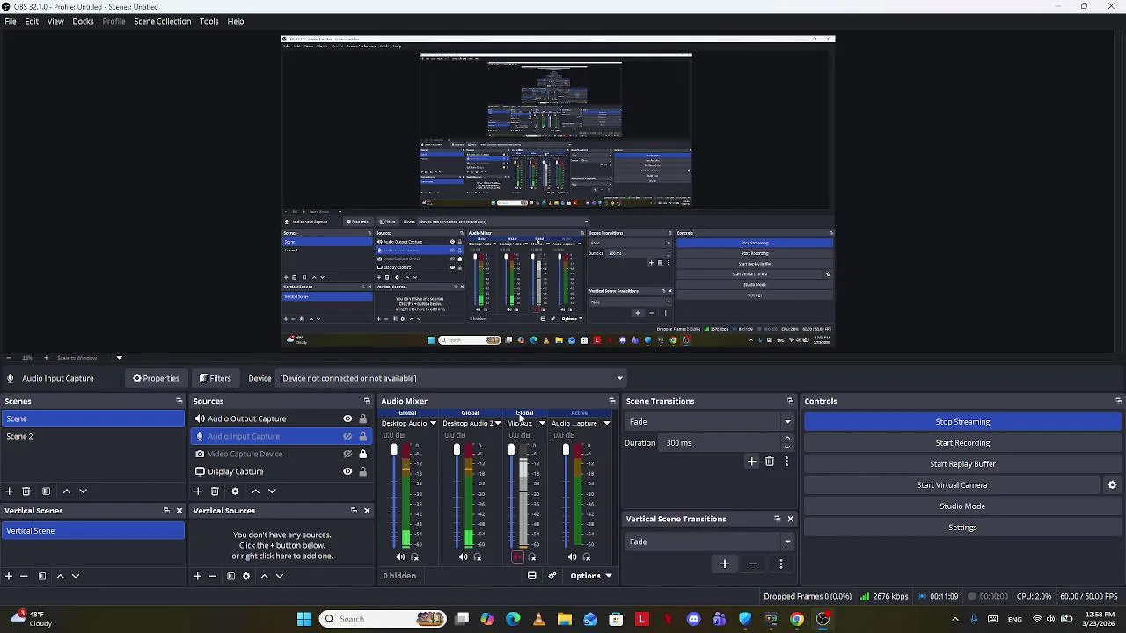Show the Audio Input Capture source
1126x633 pixels.
pos(347,437)
